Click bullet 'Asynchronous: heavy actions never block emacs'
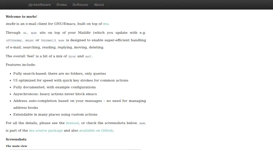 (55, 94)
